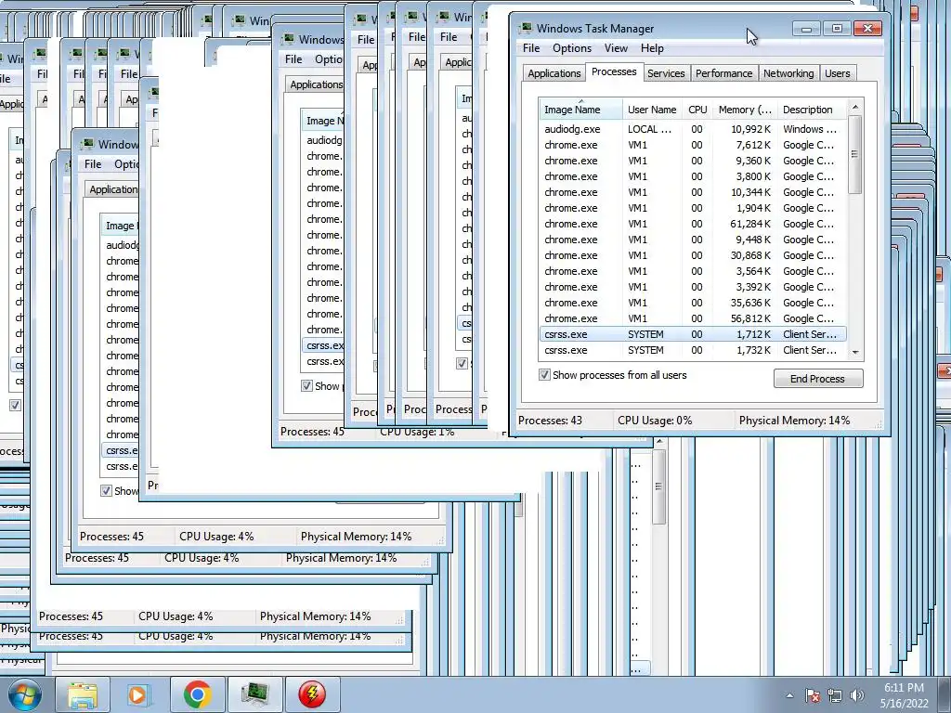Screen dimensions: 951x713
Task: Select chrome.exe row using 56,812 K
Action: (x=693, y=318)
